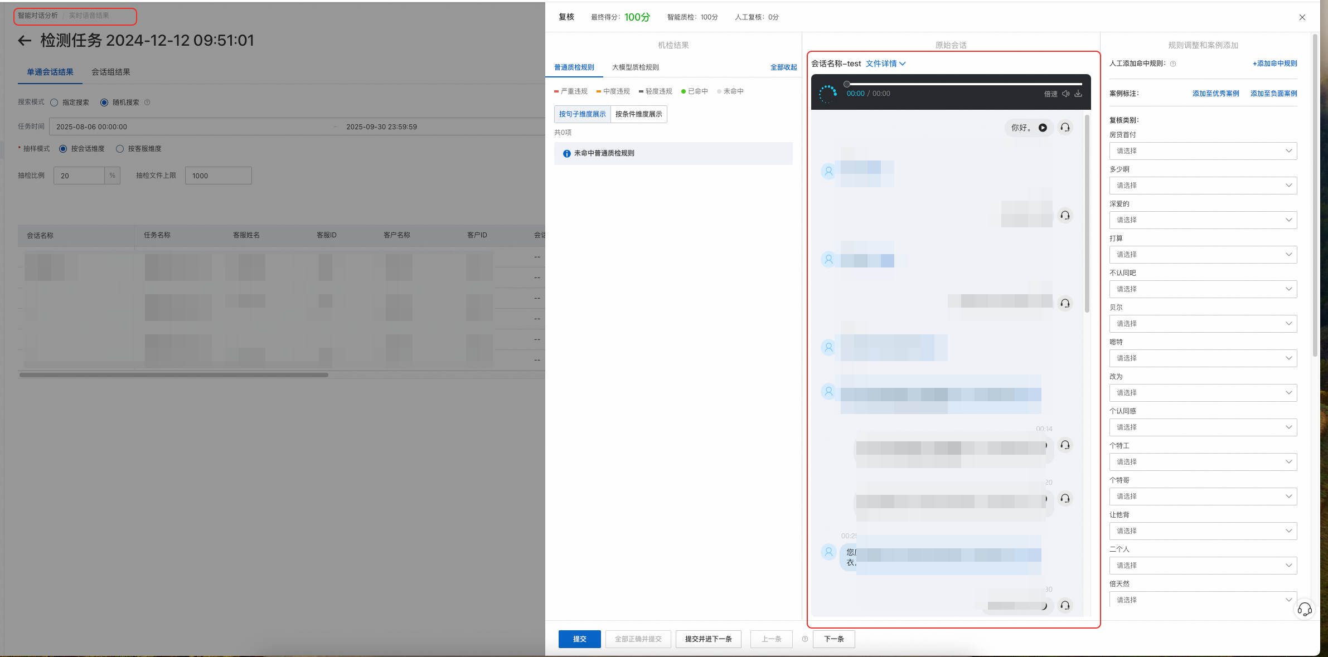Viewport: 1328px width, 657px height.
Task: Click the help icon beside 上一条
Action: point(805,639)
